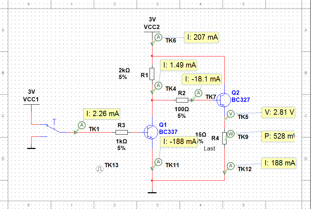Select the TK1 current probe icon
The width and height of the screenshot is (311, 209).
(82, 125)
